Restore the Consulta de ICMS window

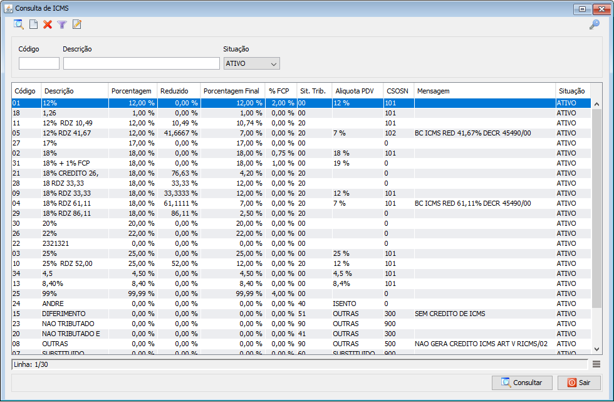pos(582,9)
